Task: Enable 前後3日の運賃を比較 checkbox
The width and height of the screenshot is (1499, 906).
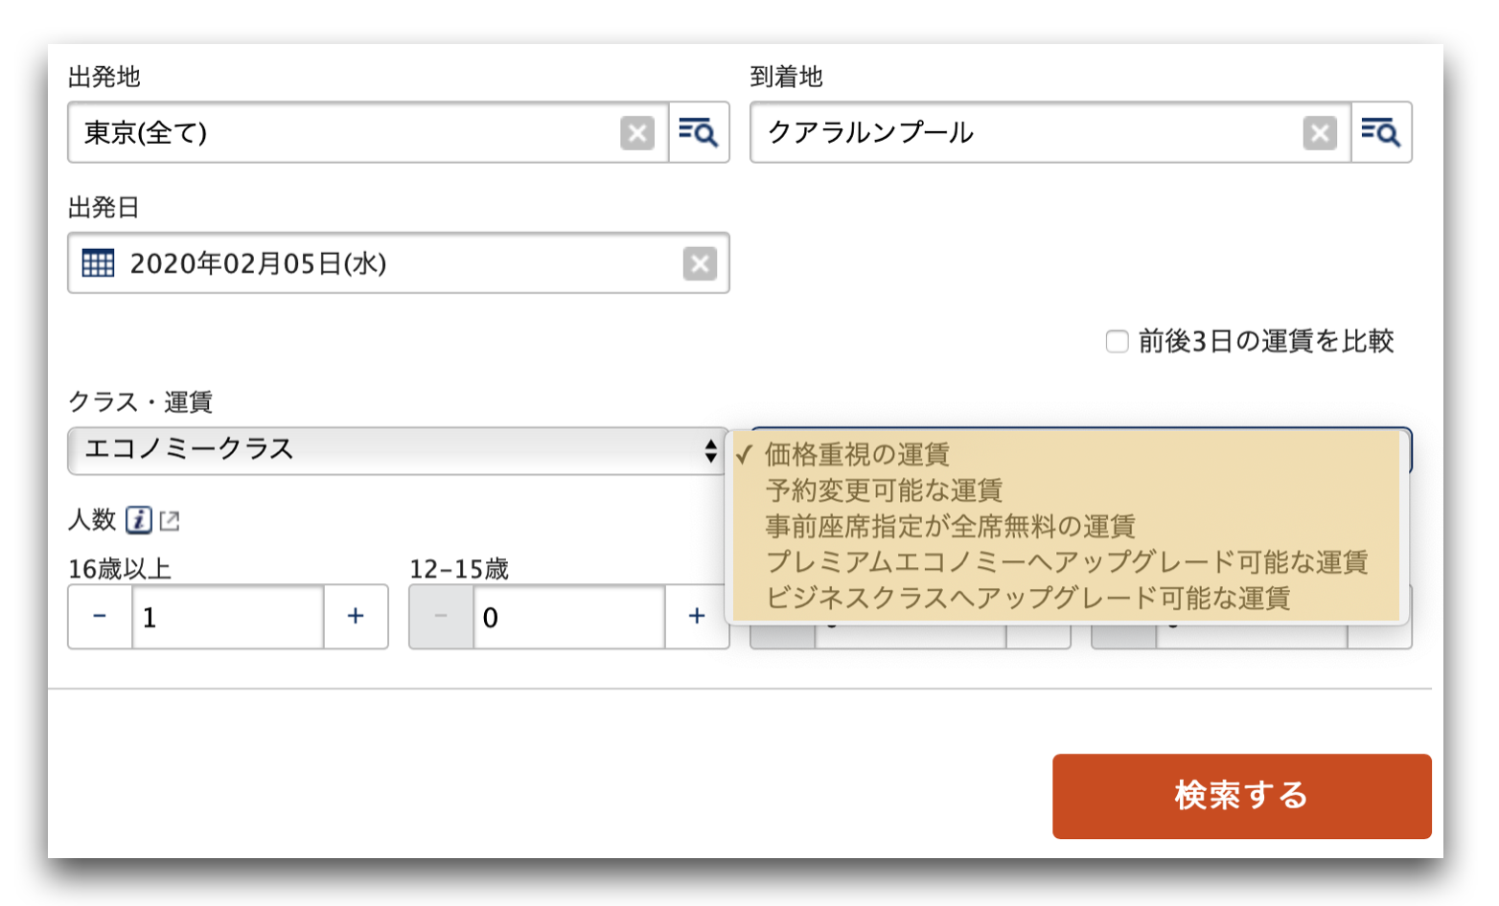Action: tap(1117, 342)
